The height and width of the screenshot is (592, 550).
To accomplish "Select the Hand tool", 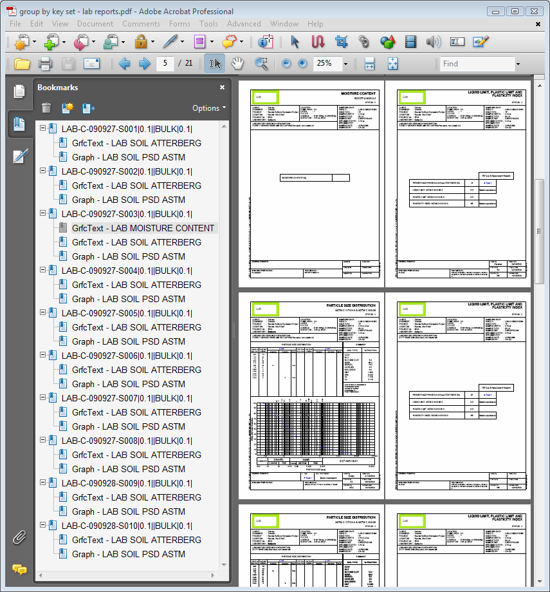I will coord(238,63).
